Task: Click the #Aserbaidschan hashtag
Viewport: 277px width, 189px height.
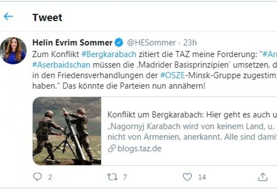Action: pyautogui.click(x=60, y=65)
